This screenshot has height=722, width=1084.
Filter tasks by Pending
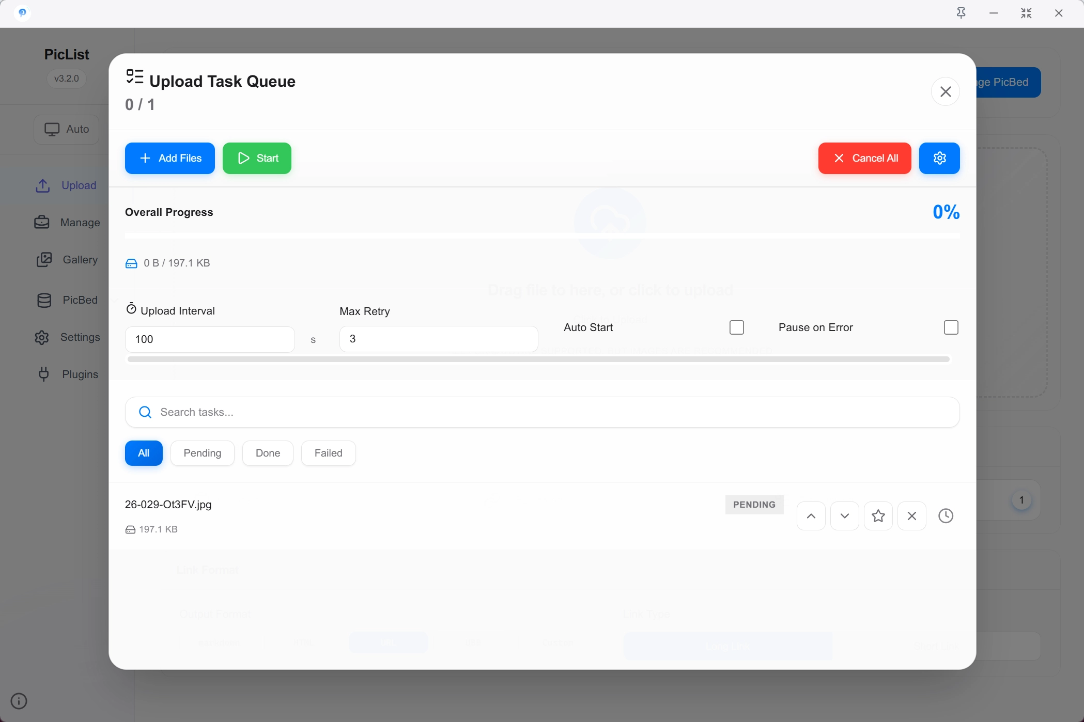(x=202, y=453)
